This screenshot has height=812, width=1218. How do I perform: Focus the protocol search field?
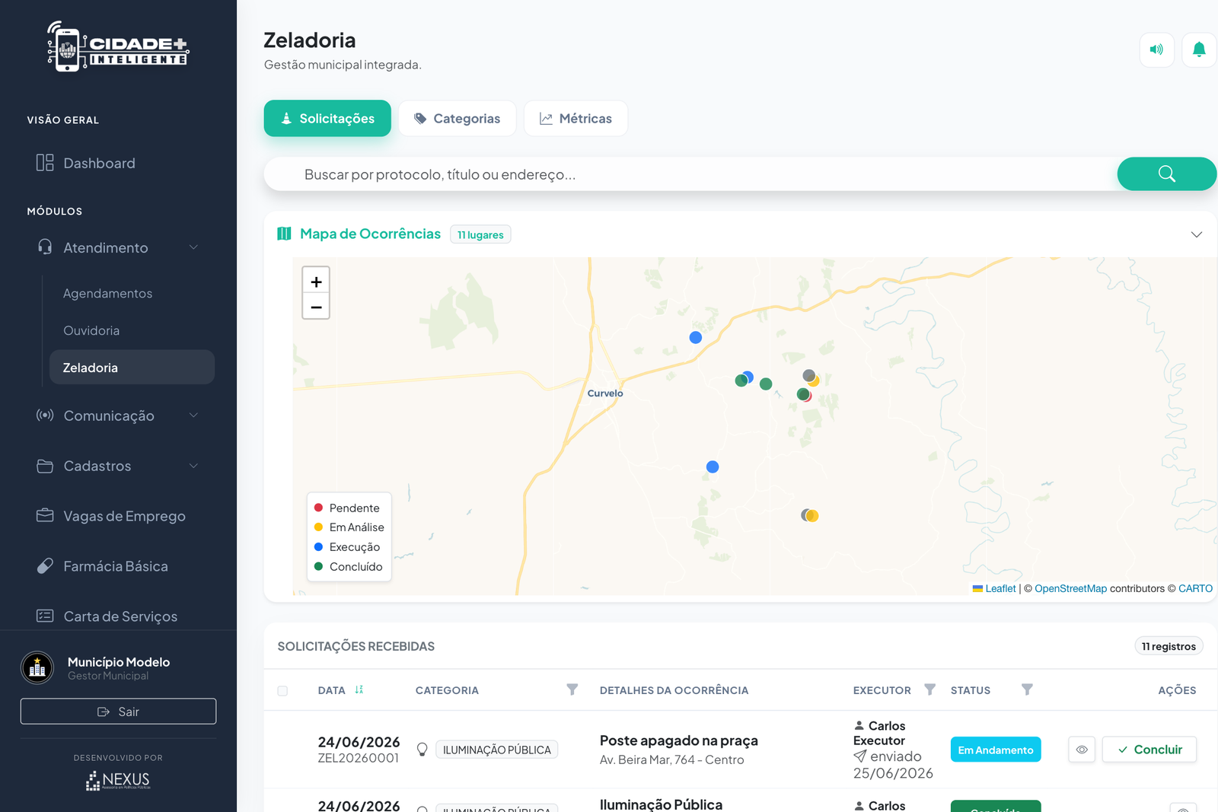(x=690, y=174)
